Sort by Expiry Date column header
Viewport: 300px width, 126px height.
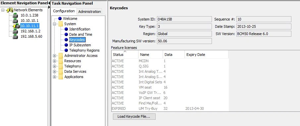(206, 55)
